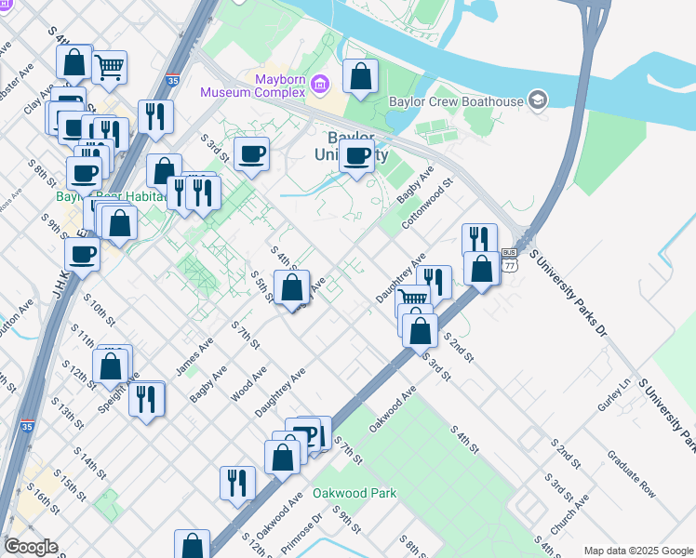This screenshot has height=558, width=696.
Task: Select the front shopping bag marker above S 3rd St label
Action: pos(420,332)
